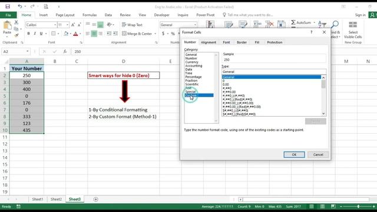The width and height of the screenshot is (377, 212).
Task: Click the Percent Style icon
Action: pyautogui.click(x=173, y=34)
